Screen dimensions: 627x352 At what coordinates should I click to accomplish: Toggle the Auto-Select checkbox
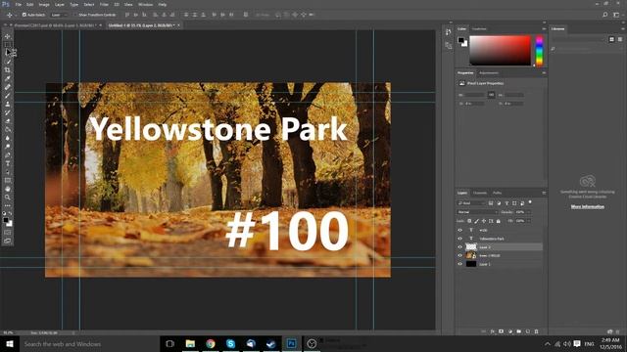24,15
